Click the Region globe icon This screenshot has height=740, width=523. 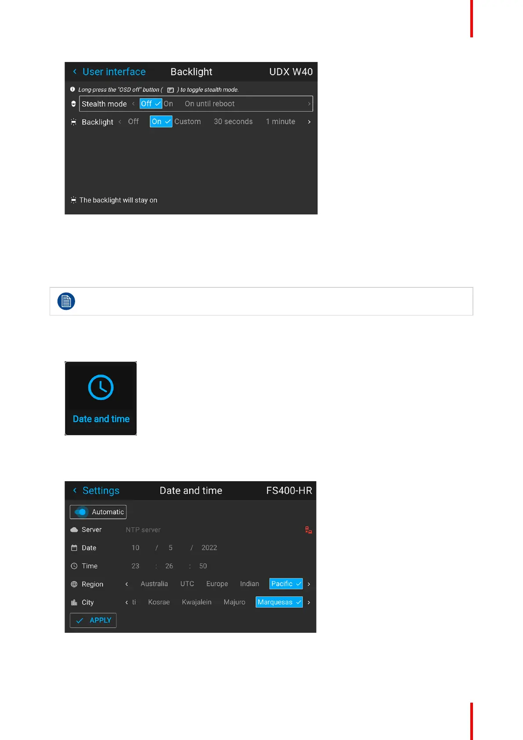pyautogui.click(x=74, y=584)
